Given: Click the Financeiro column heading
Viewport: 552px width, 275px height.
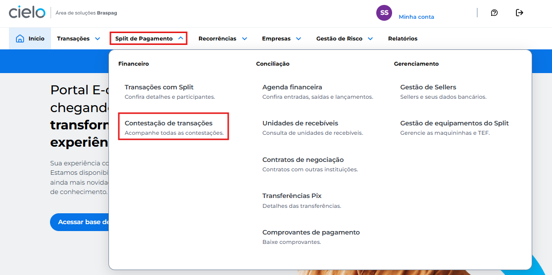Looking at the screenshot, I should click(x=134, y=64).
